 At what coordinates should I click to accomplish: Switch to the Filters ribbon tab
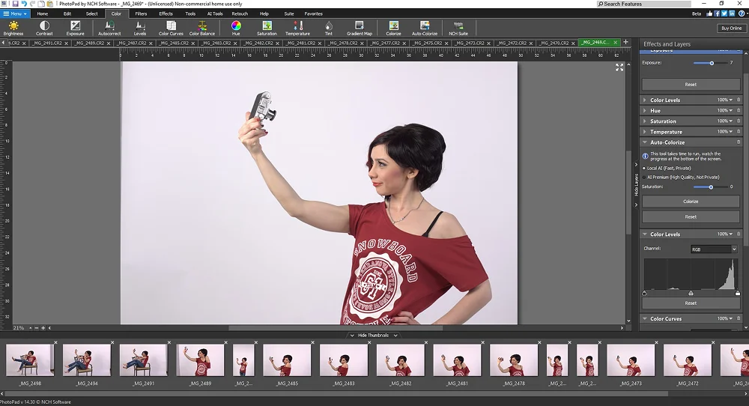coord(141,13)
